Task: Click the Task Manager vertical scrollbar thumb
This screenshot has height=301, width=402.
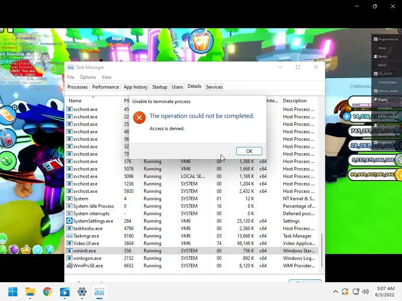Action: [x=322, y=250]
